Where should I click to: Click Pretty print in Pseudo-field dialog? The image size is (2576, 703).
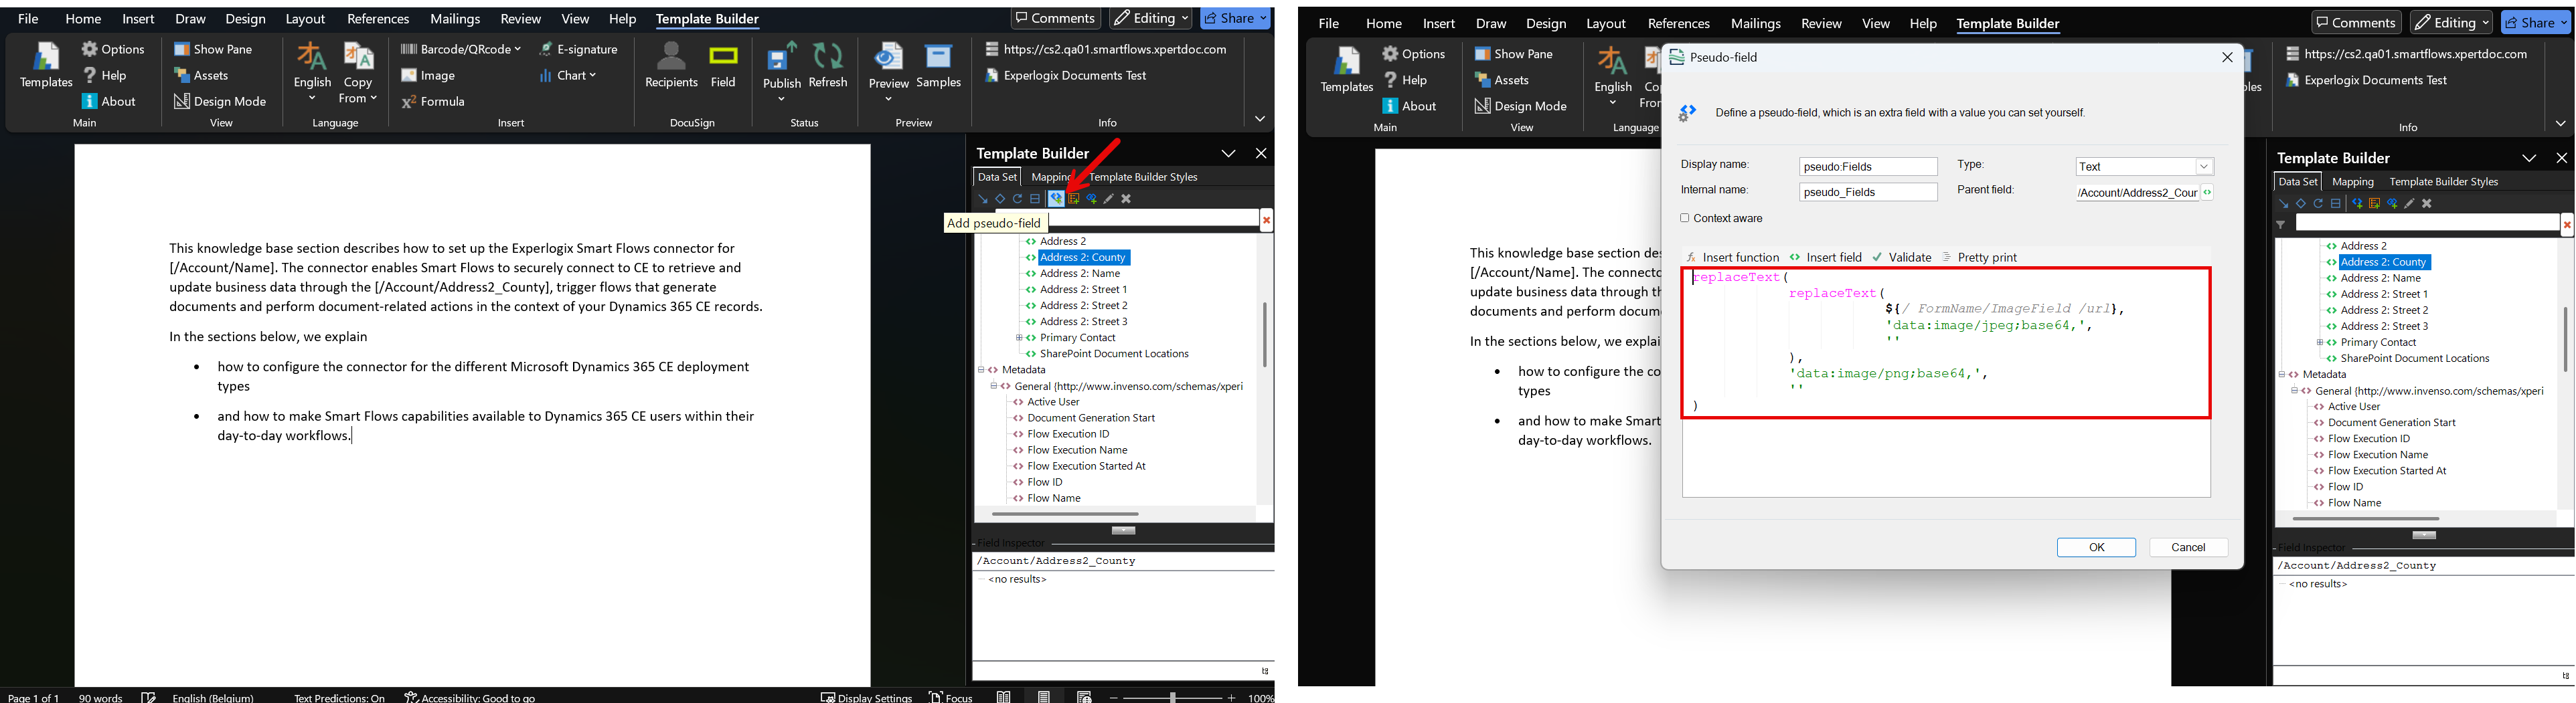tap(1979, 257)
